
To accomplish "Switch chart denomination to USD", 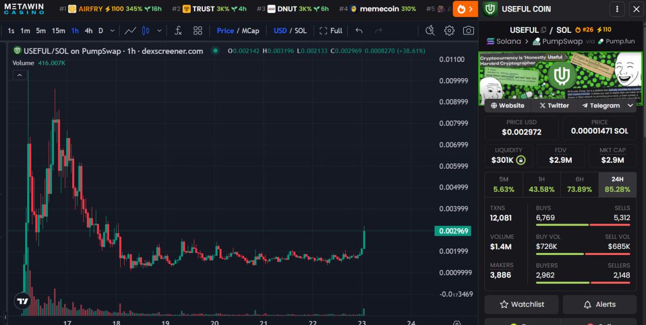I will click(280, 31).
